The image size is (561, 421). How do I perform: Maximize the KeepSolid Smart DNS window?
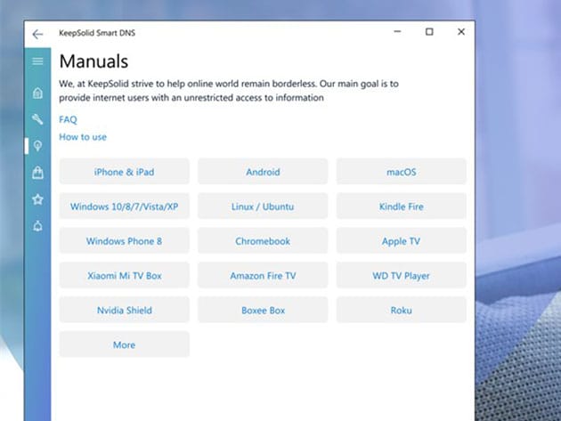[x=429, y=32]
